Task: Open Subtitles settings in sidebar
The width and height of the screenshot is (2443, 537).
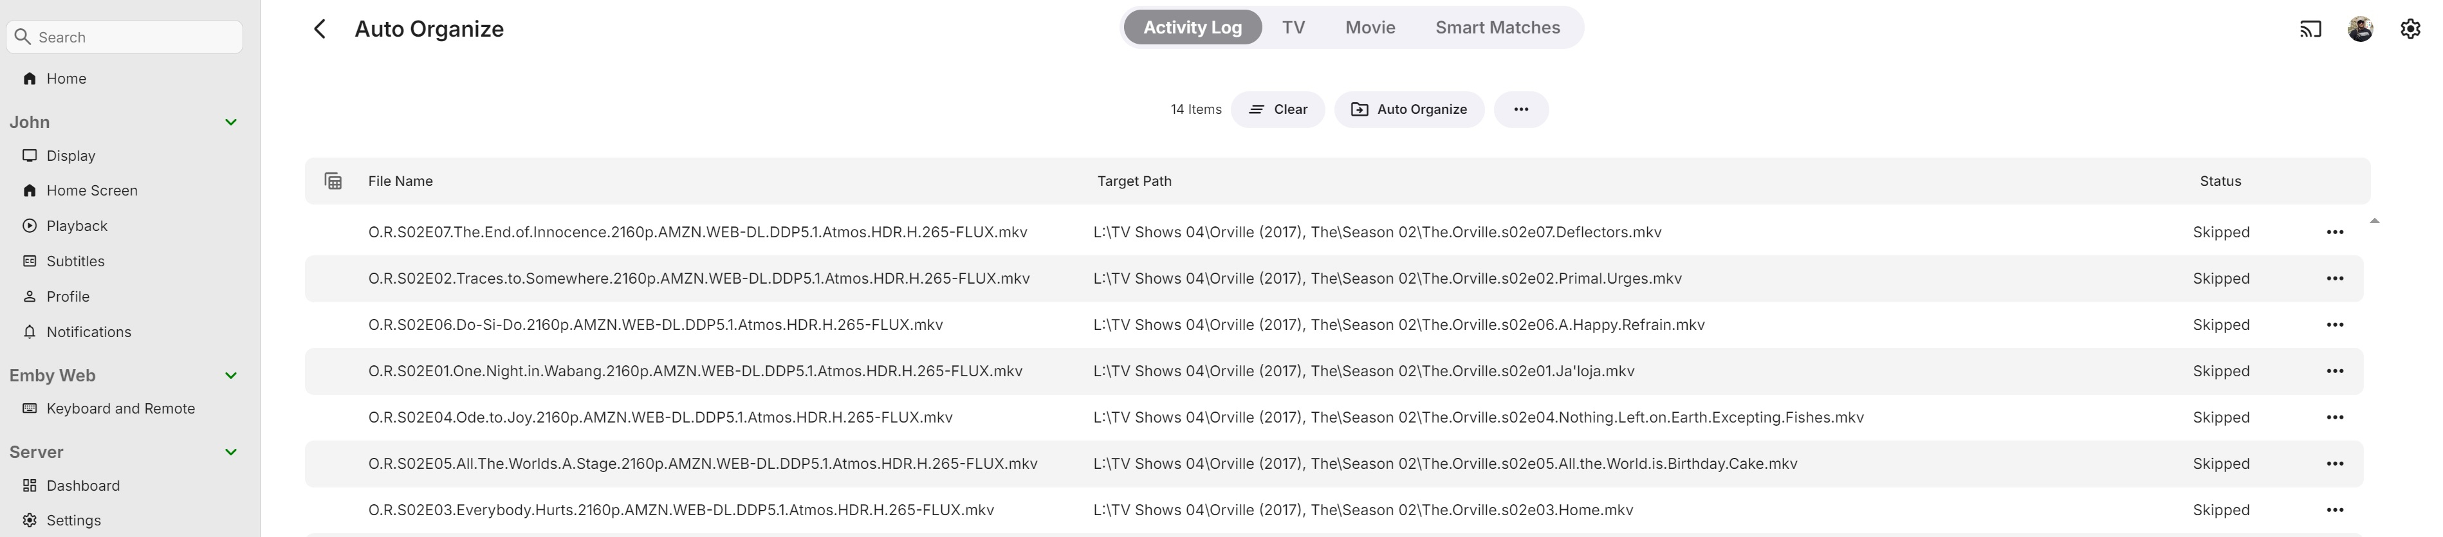Action: tap(75, 261)
